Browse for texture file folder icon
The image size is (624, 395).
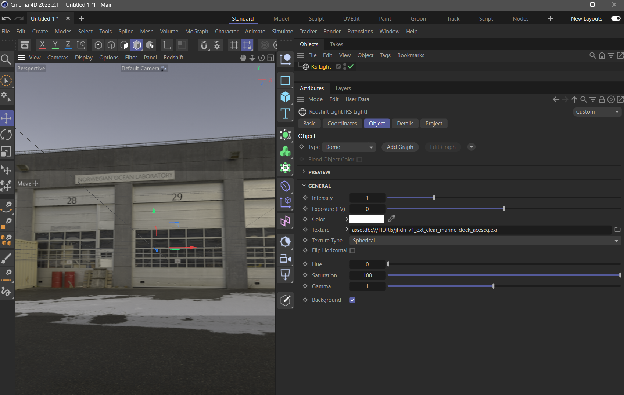click(617, 230)
